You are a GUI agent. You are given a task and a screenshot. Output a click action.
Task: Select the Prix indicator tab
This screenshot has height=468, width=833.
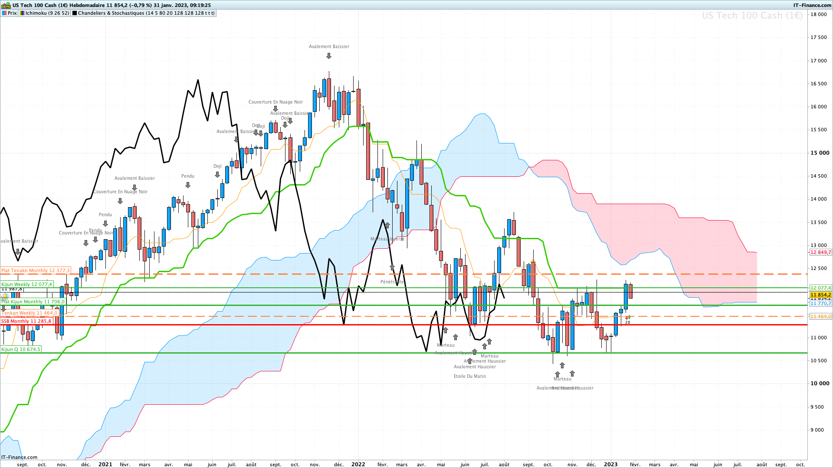(9, 13)
